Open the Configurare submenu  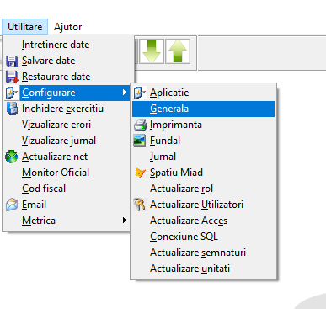click(x=67, y=93)
